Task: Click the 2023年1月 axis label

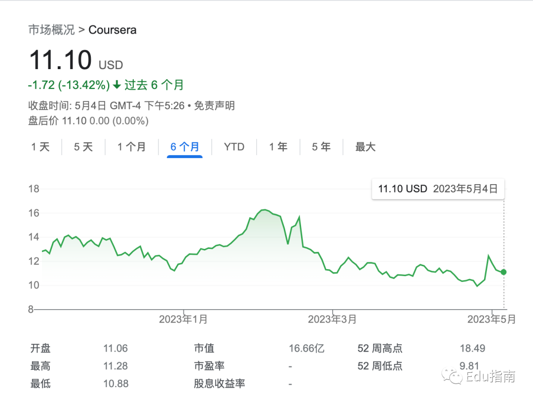Action: [x=183, y=320]
